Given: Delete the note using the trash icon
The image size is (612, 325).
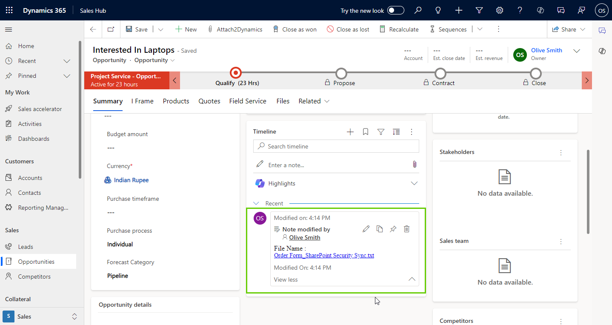Looking at the screenshot, I should 406,229.
